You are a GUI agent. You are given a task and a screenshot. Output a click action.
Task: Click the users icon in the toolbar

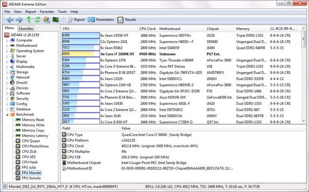pos(46,20)
